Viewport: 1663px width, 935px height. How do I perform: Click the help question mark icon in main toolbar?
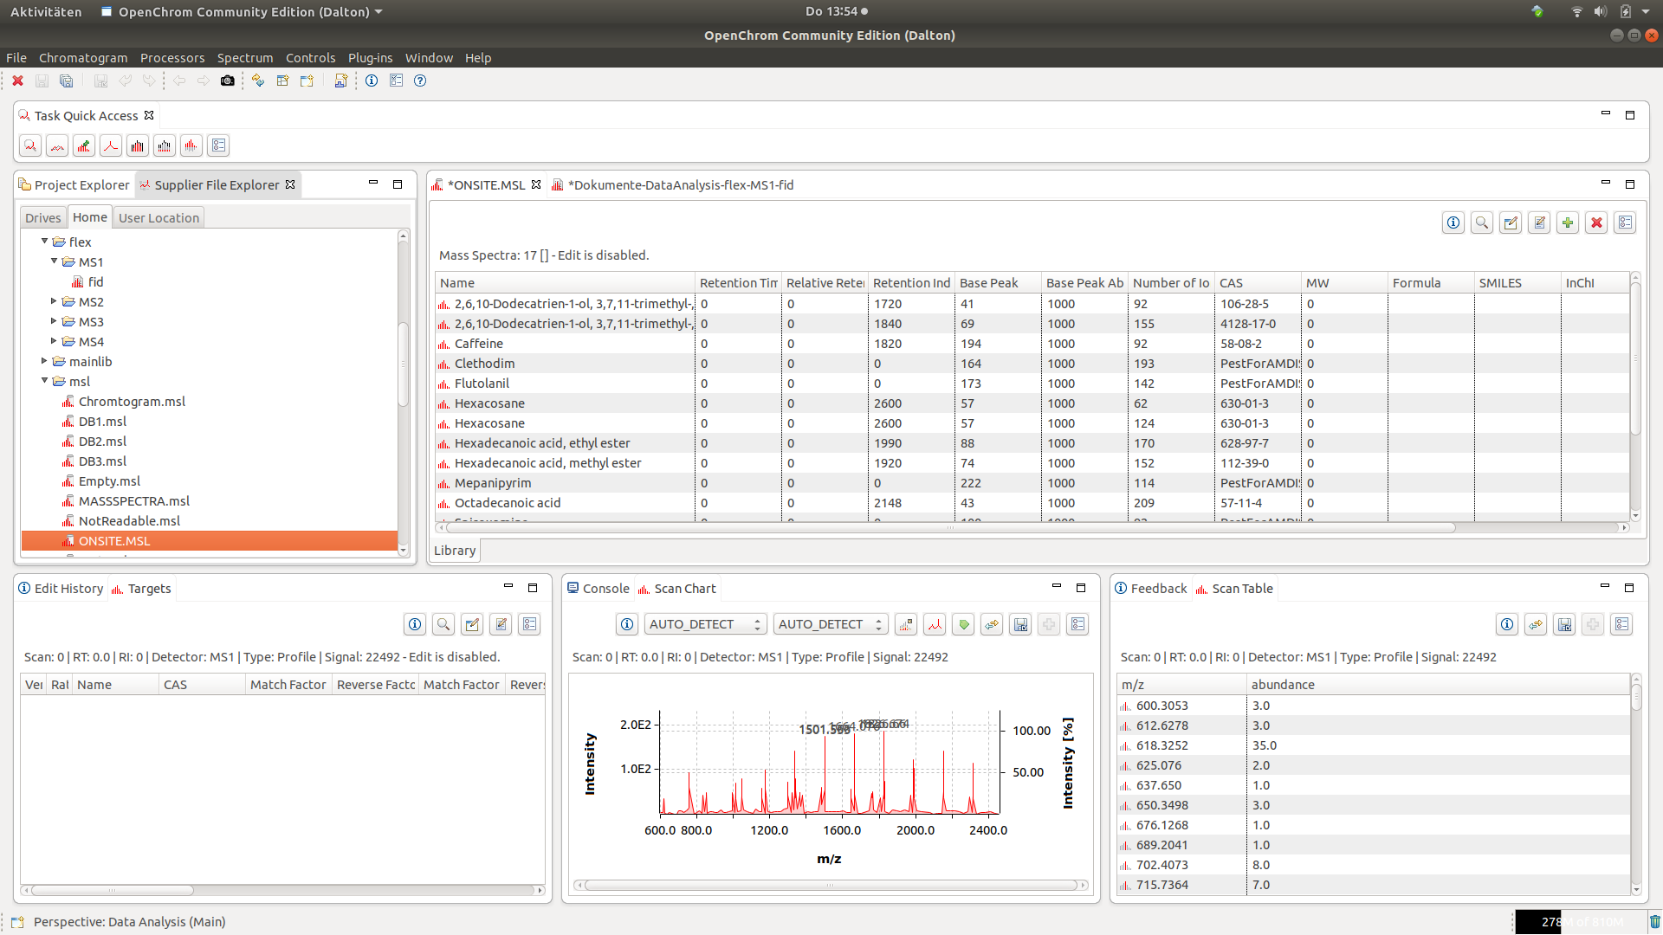[420, 81]
